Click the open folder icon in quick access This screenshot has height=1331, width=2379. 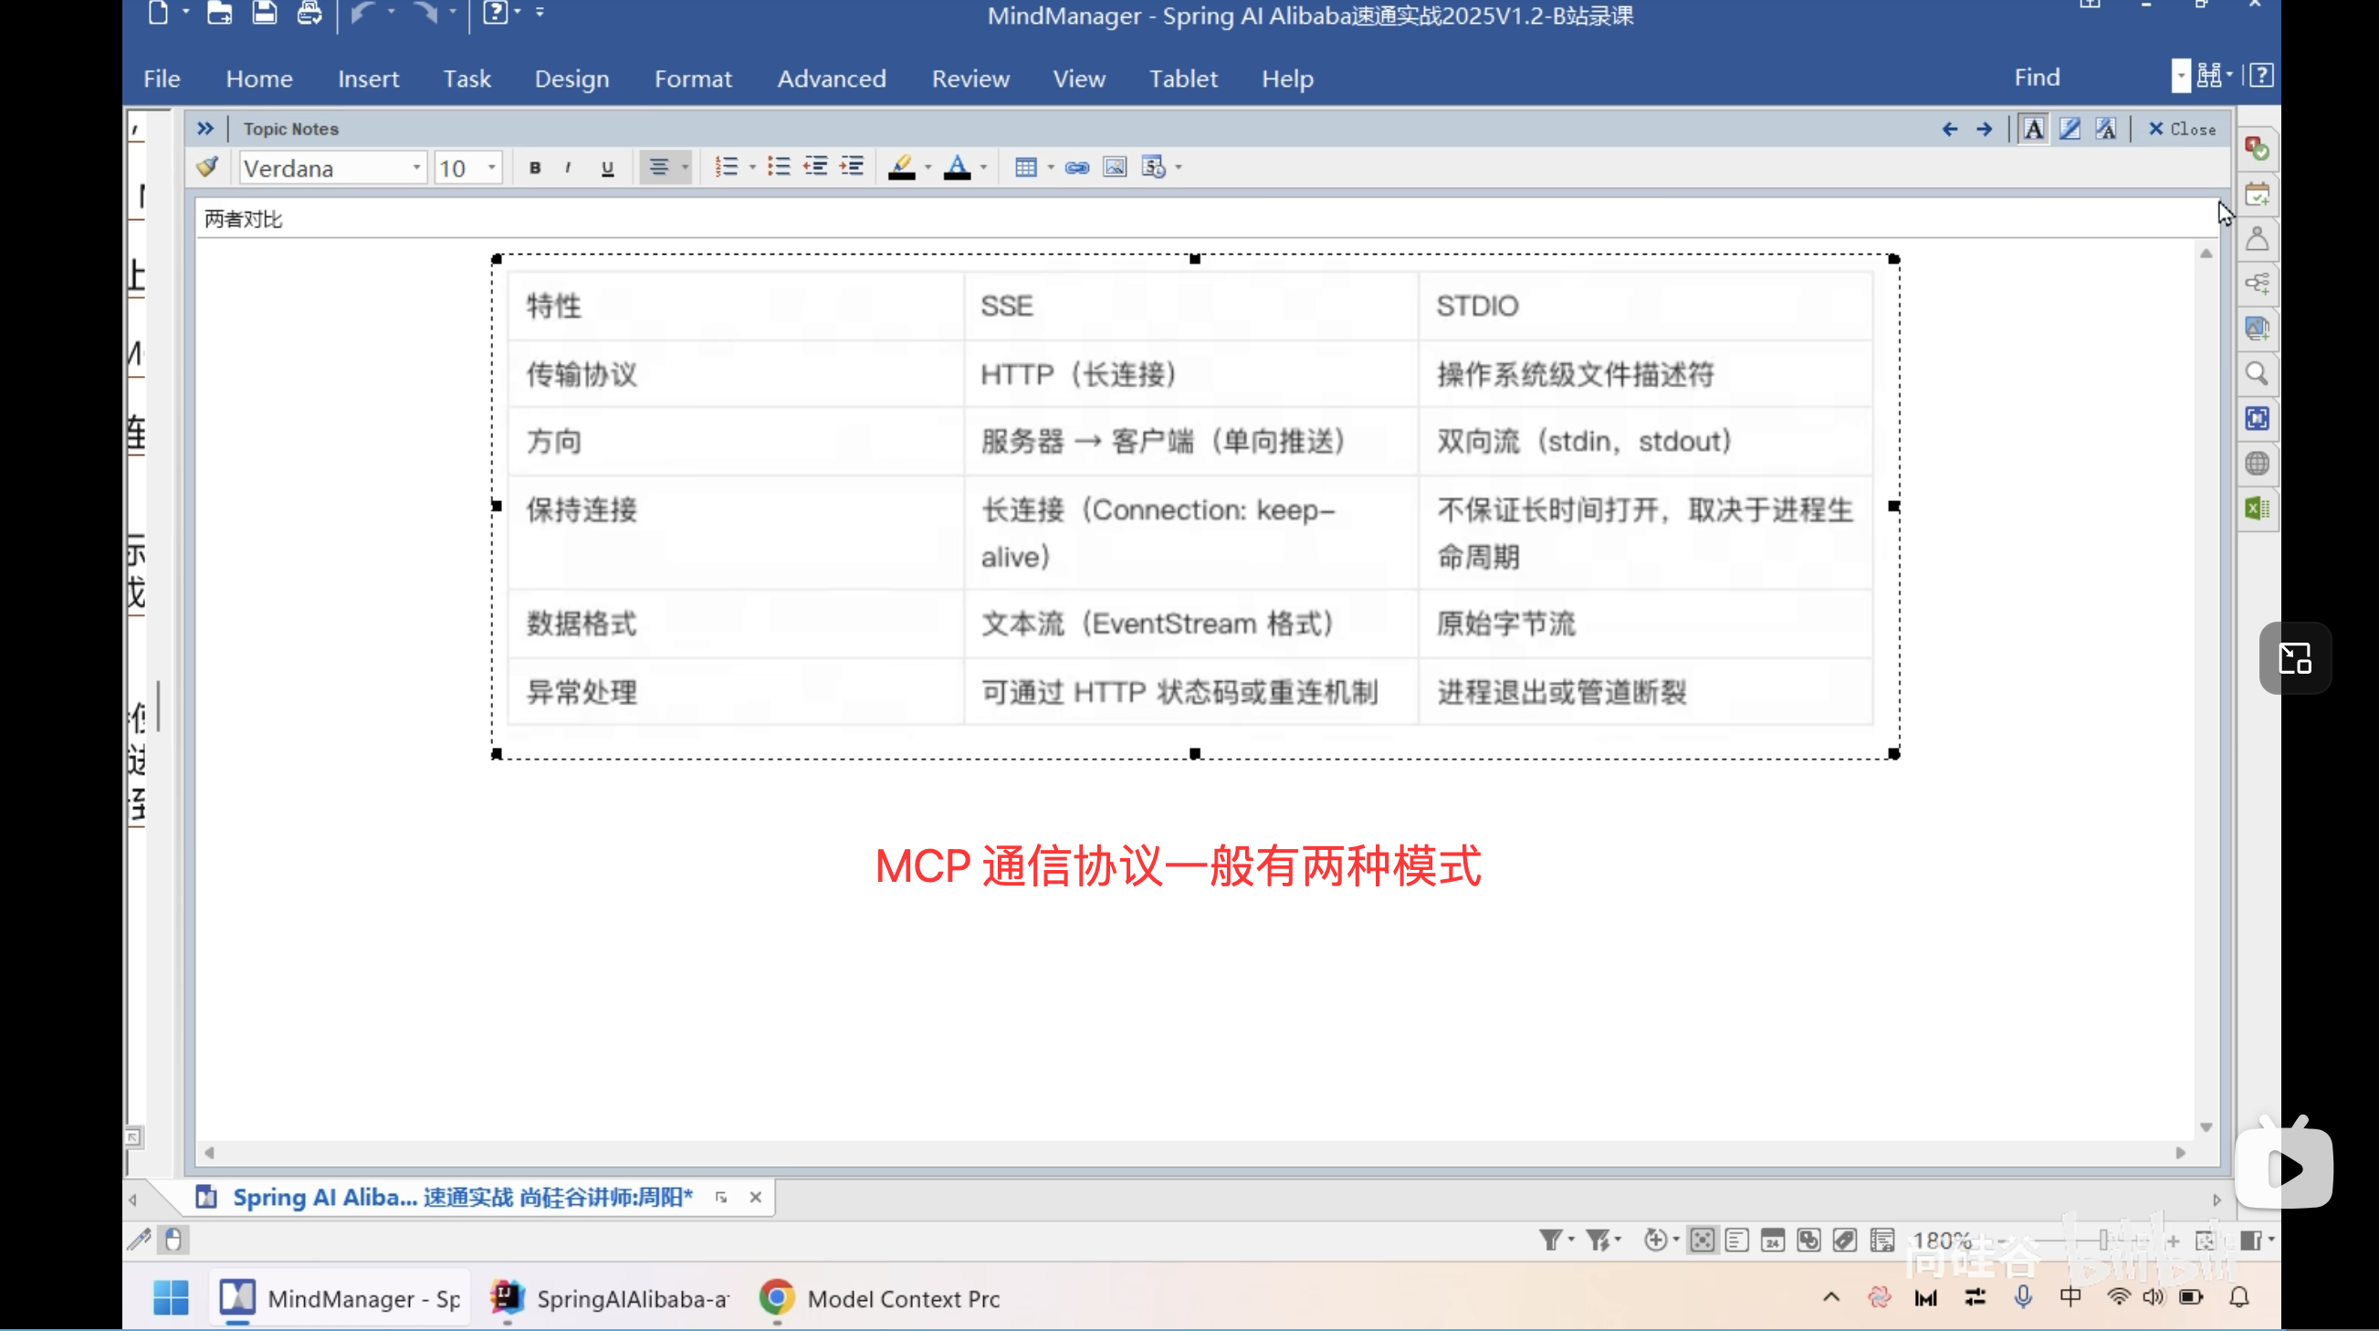(219, 13)
